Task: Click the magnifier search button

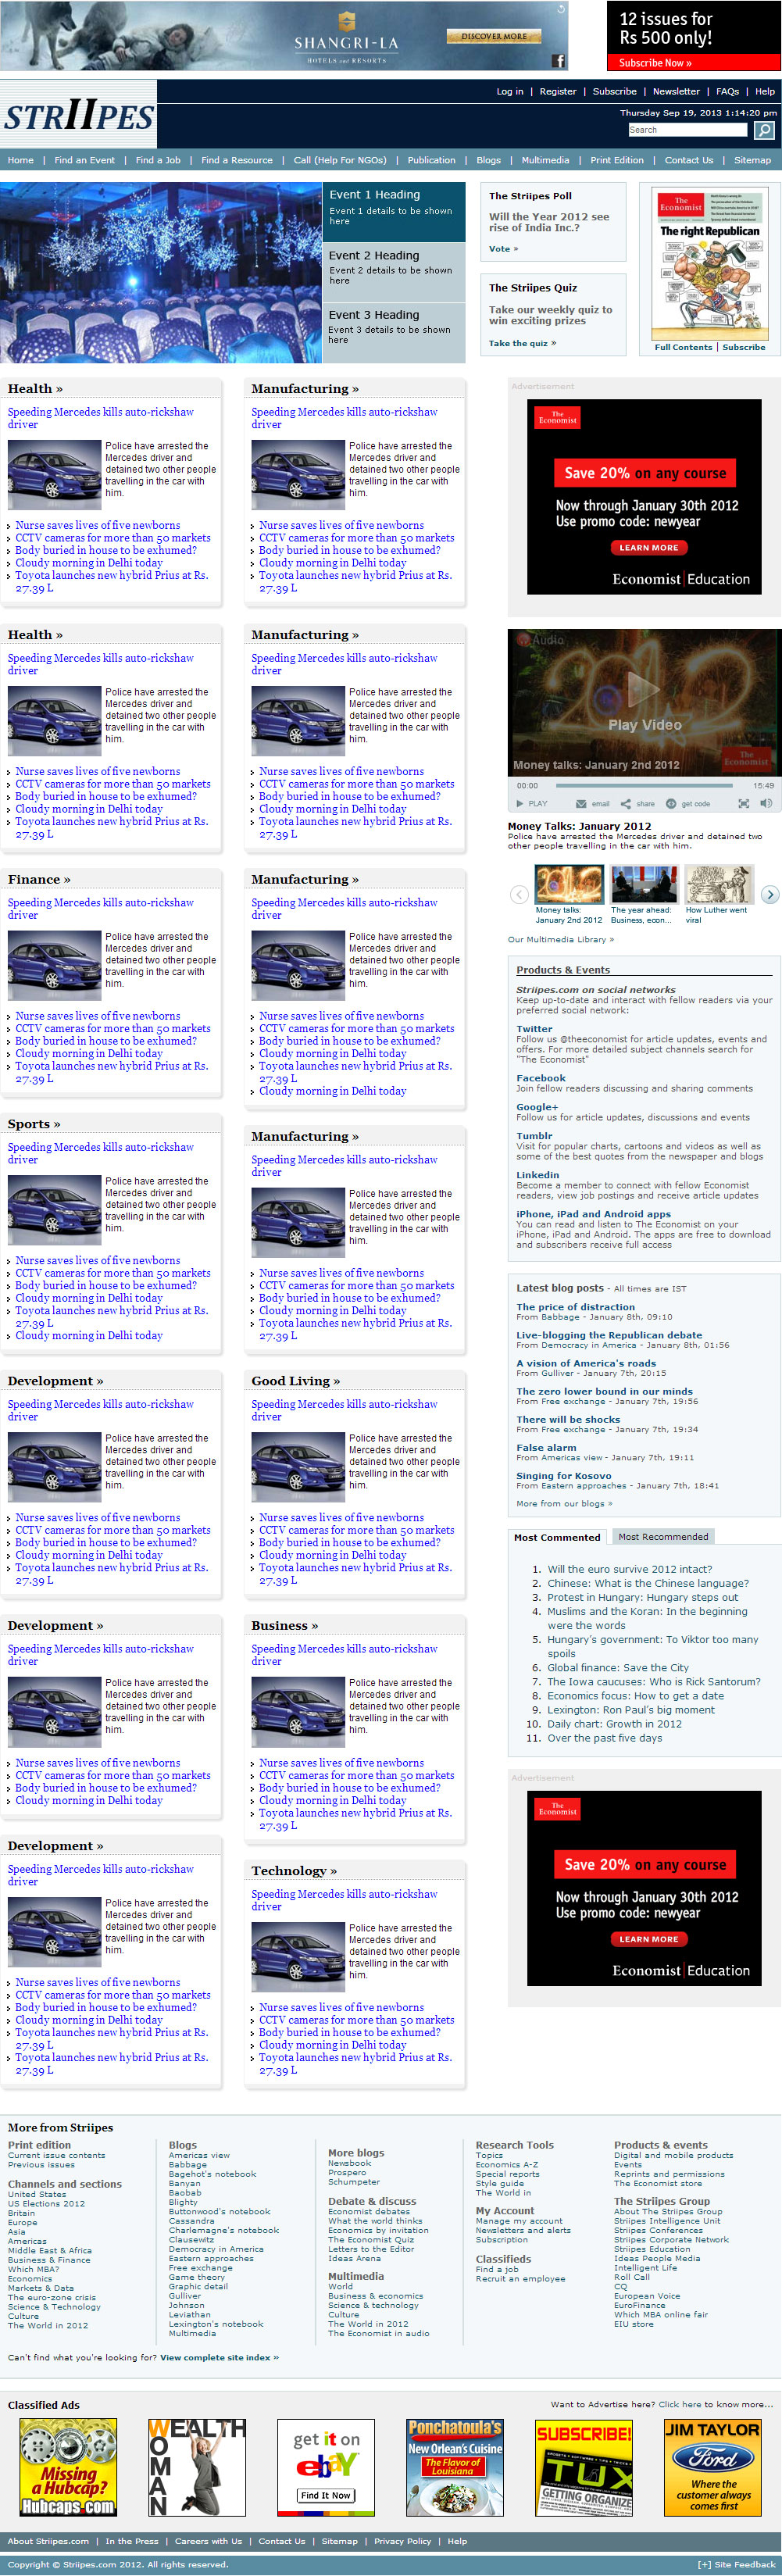Action: click(764, 130)
